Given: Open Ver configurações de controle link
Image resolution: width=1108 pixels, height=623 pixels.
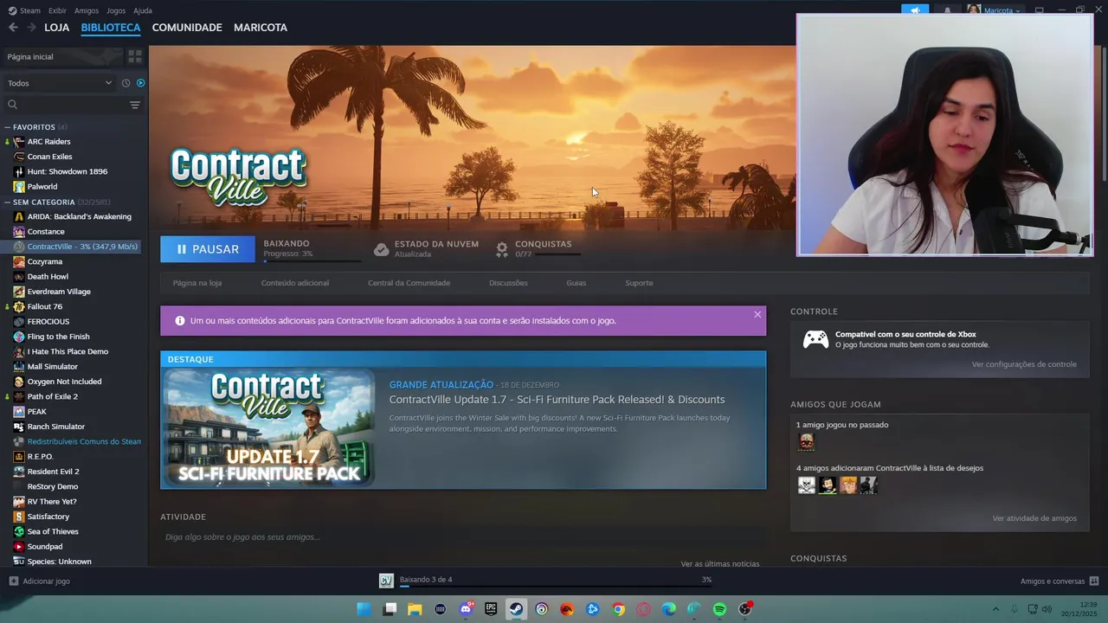Looking at the screenshot, I should 1024,364.
